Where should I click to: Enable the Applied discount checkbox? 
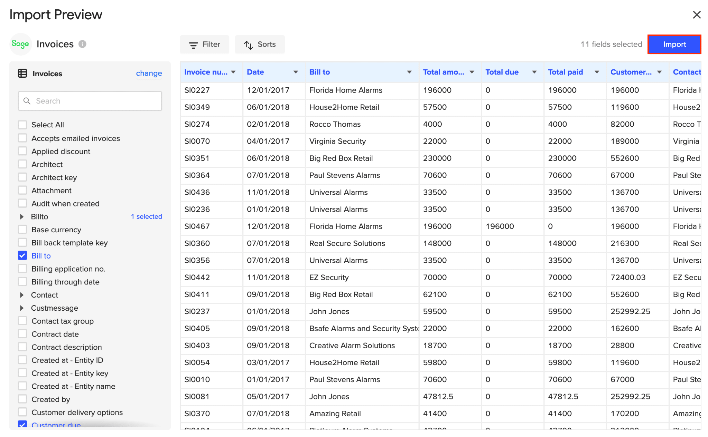(x=22, y=151)
